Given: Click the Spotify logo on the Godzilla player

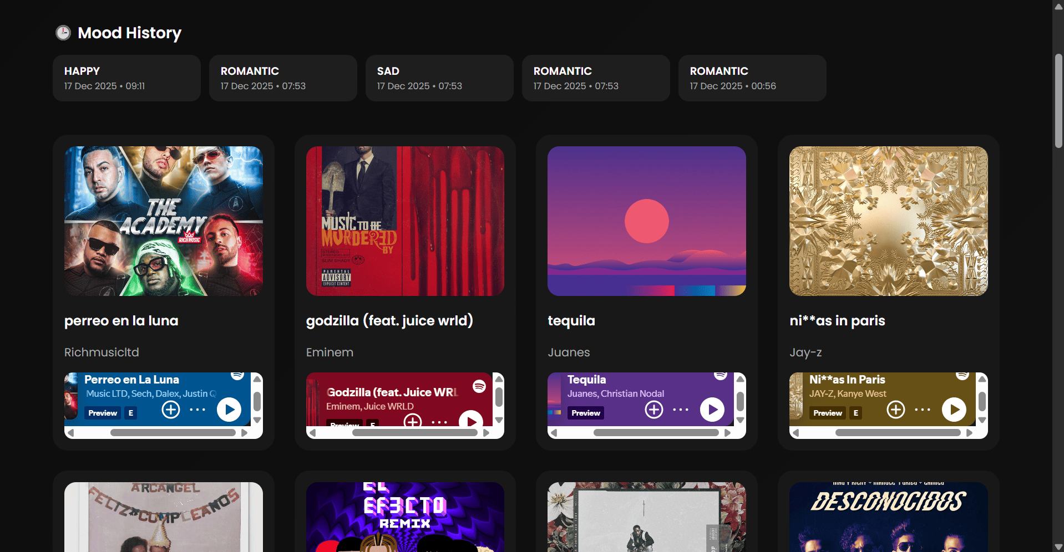Looking at the screenshot, I should pos(479,386).
